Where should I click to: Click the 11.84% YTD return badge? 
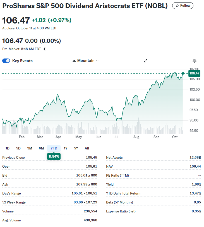click(x=54, y=156)
